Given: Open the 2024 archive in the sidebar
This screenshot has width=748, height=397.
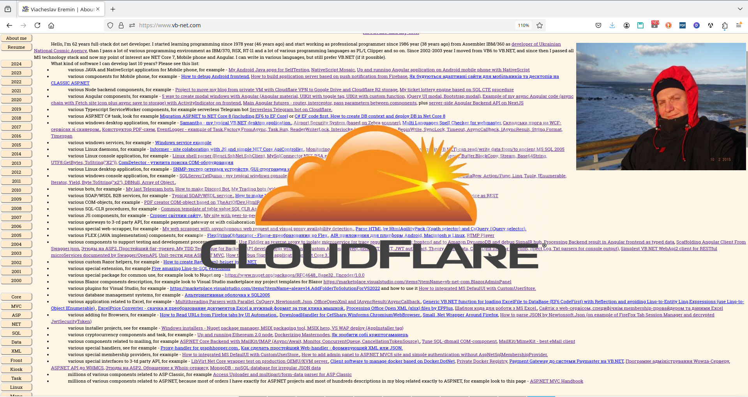Looking at the screenshot, I should pos(16,64).
